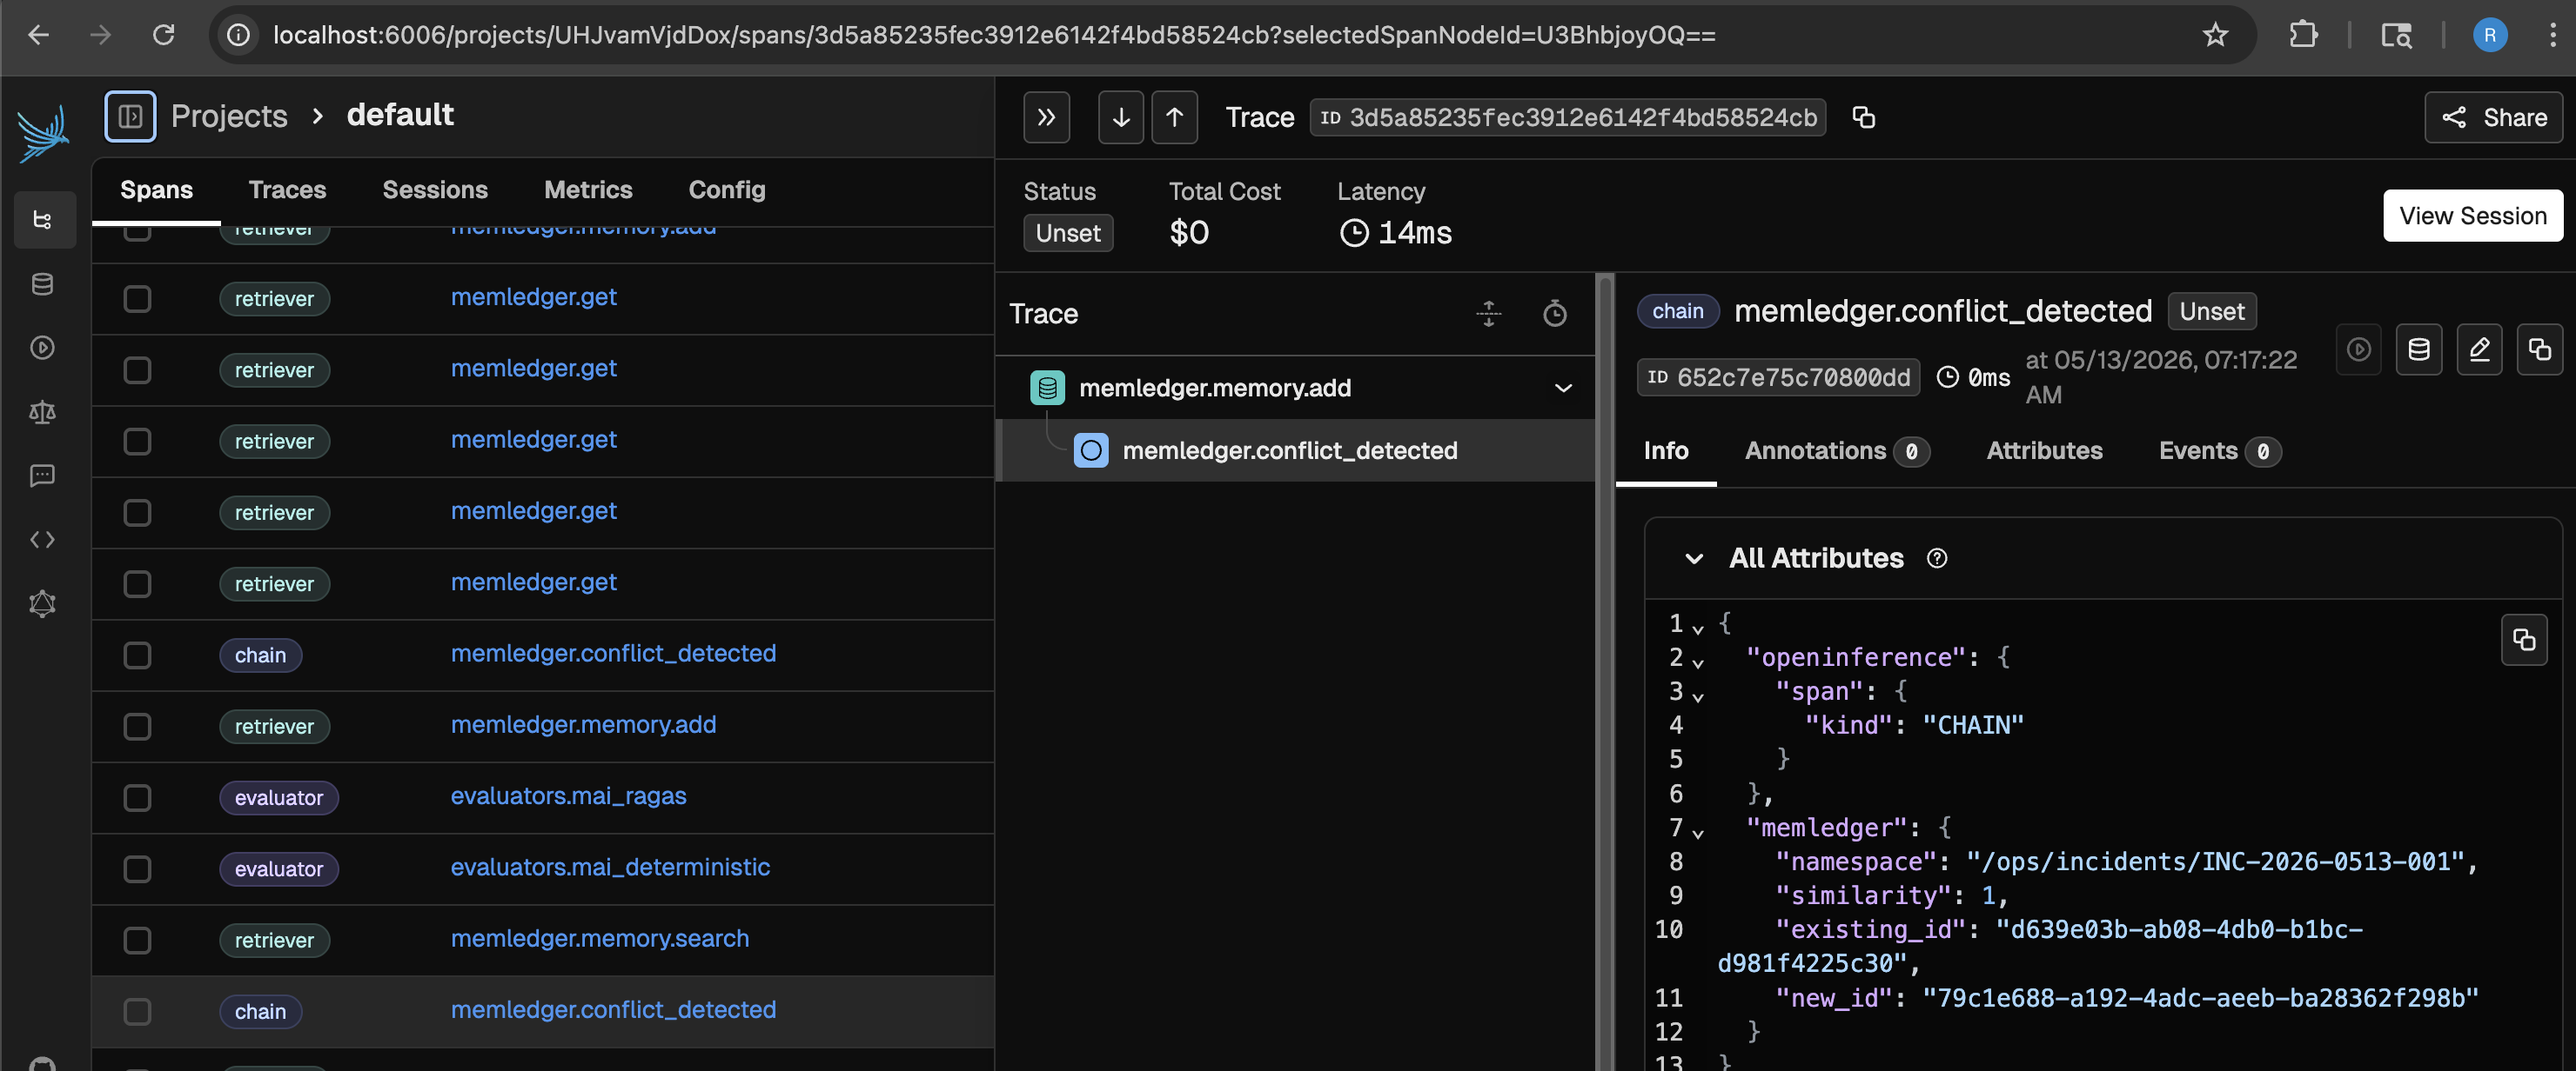Open evaluators.mai_deterministic span link

coord(610,868)
